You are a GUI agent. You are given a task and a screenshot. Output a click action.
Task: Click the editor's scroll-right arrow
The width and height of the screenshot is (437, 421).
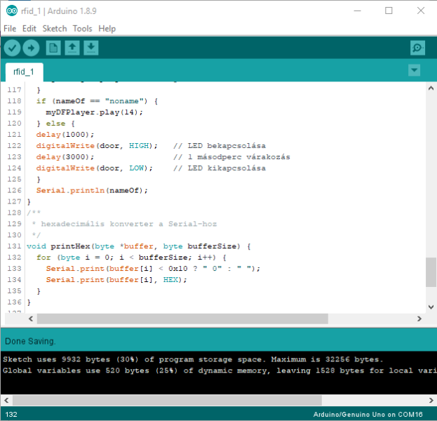pos(419,319)
